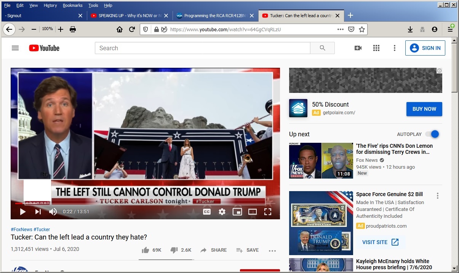459x273 pixels.
Task: Open the options menu of Space Force ad
Action: coord(438,196)
